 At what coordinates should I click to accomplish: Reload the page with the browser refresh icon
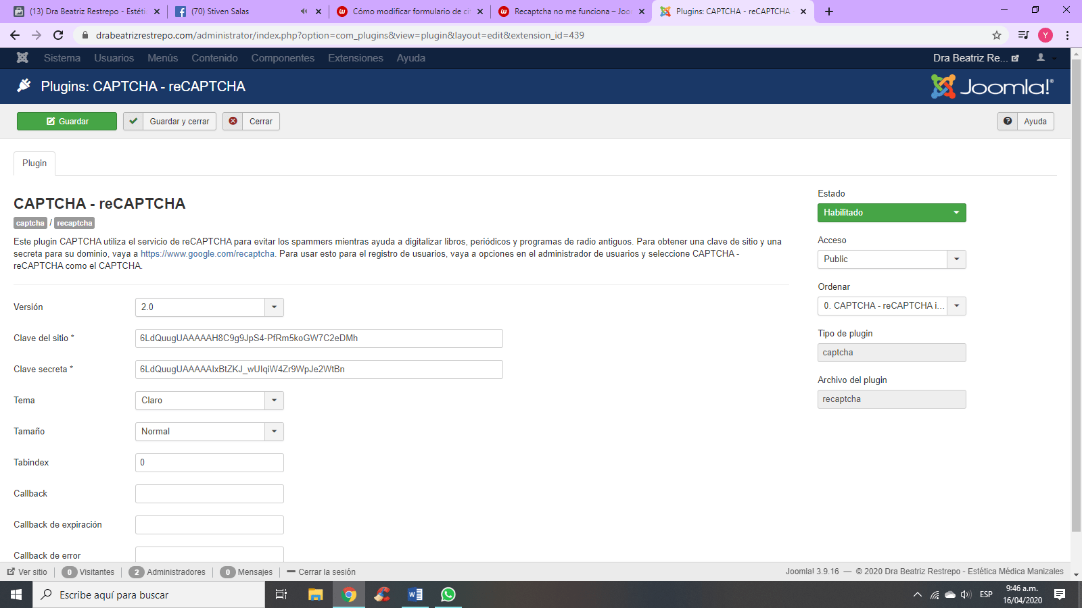point(58,35)
